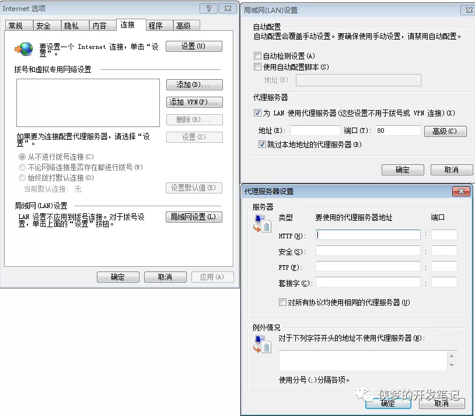Viewport: 475px width, 416px height.
Task: Close the Internet 选项 window
Action: pyautogui.click(x=228, y=9)
